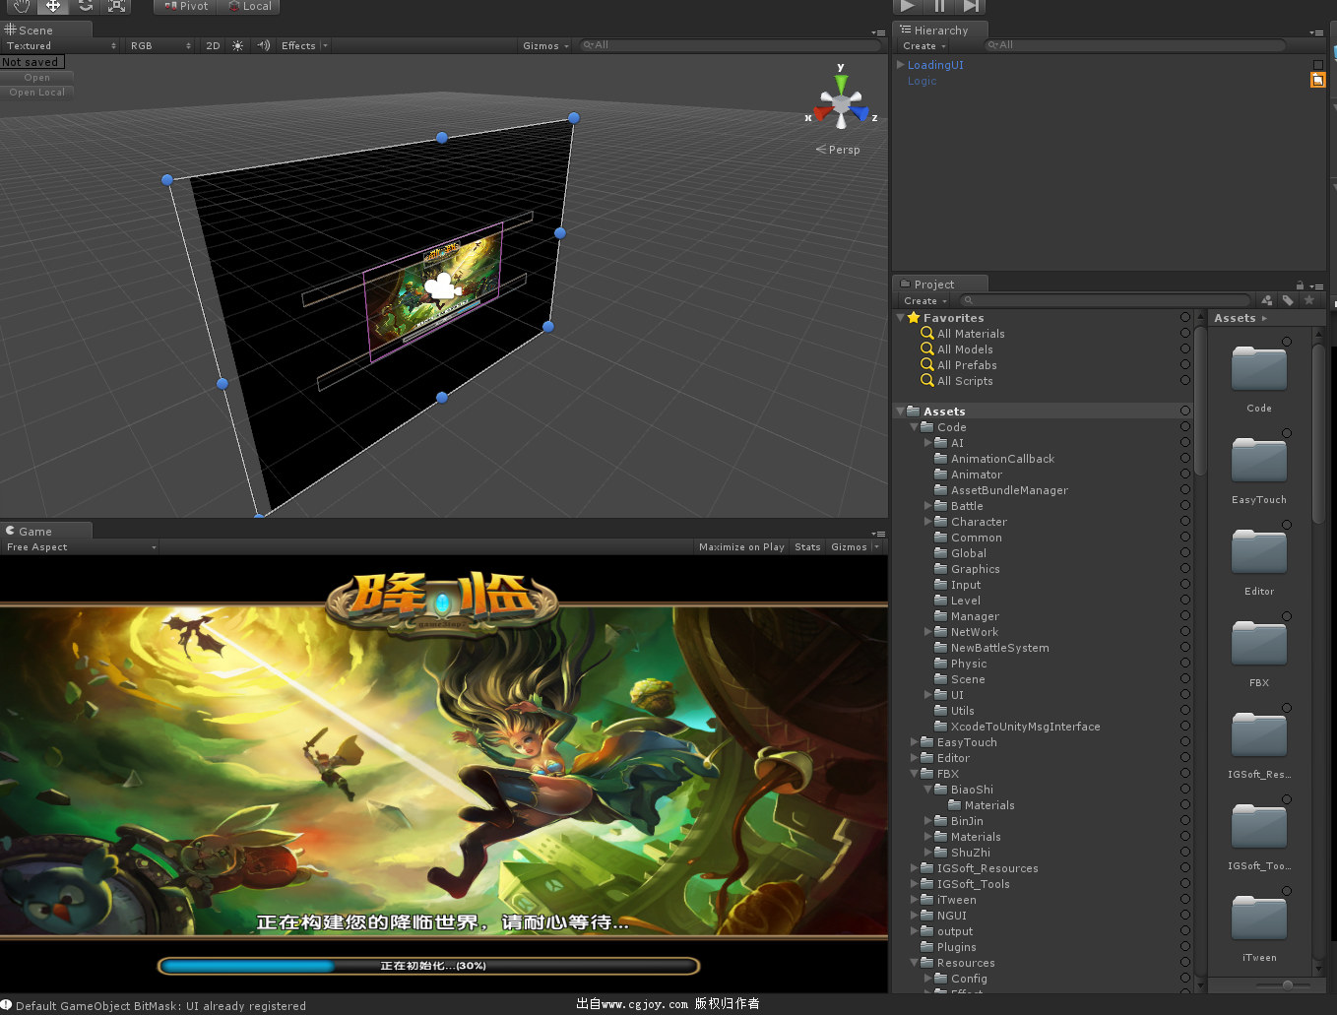Click the Step frame button
This screenshot has width=1337, height=1015.
point(971,6)
